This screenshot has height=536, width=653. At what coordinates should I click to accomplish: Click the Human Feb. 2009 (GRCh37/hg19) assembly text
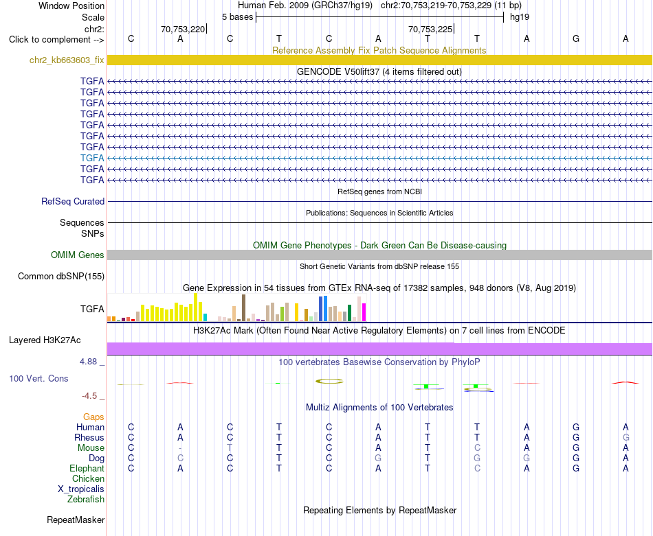coord(305,5)
